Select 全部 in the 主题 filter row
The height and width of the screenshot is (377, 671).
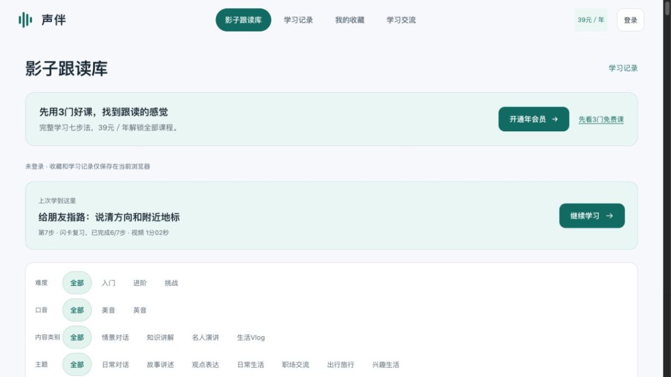click(77, 365)
